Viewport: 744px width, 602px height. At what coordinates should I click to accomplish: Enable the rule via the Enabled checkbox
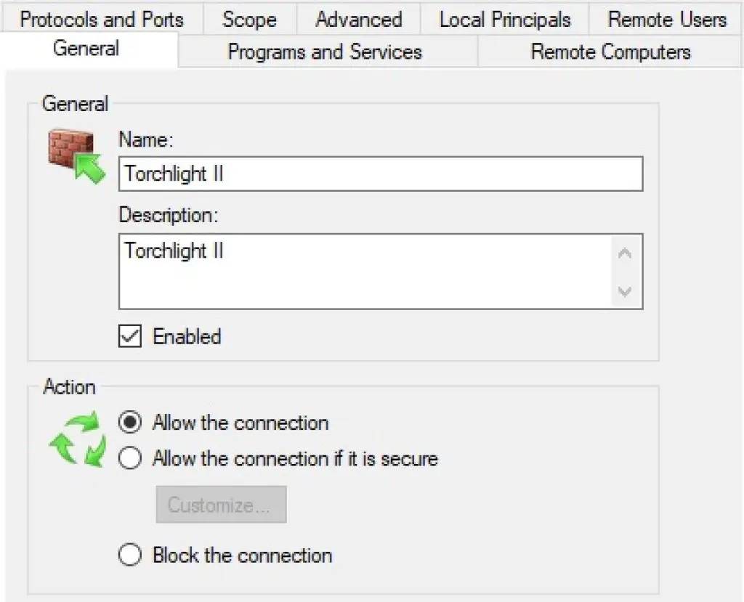click(x=129, y=336)
